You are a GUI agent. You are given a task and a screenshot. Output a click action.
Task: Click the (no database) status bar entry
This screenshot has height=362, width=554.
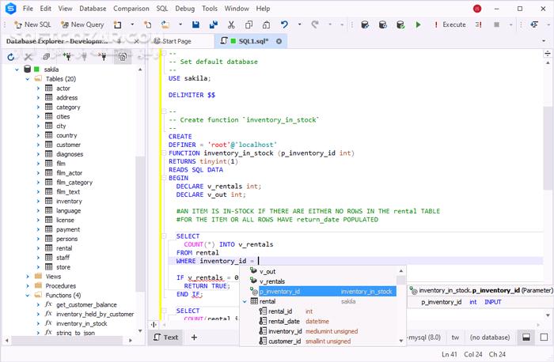490,337
